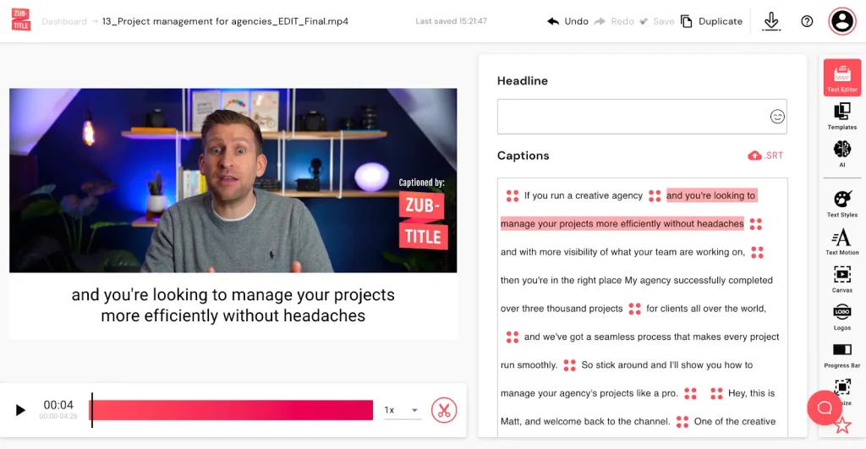
Task: Open the Templates panel
Action: coord(841,116)
